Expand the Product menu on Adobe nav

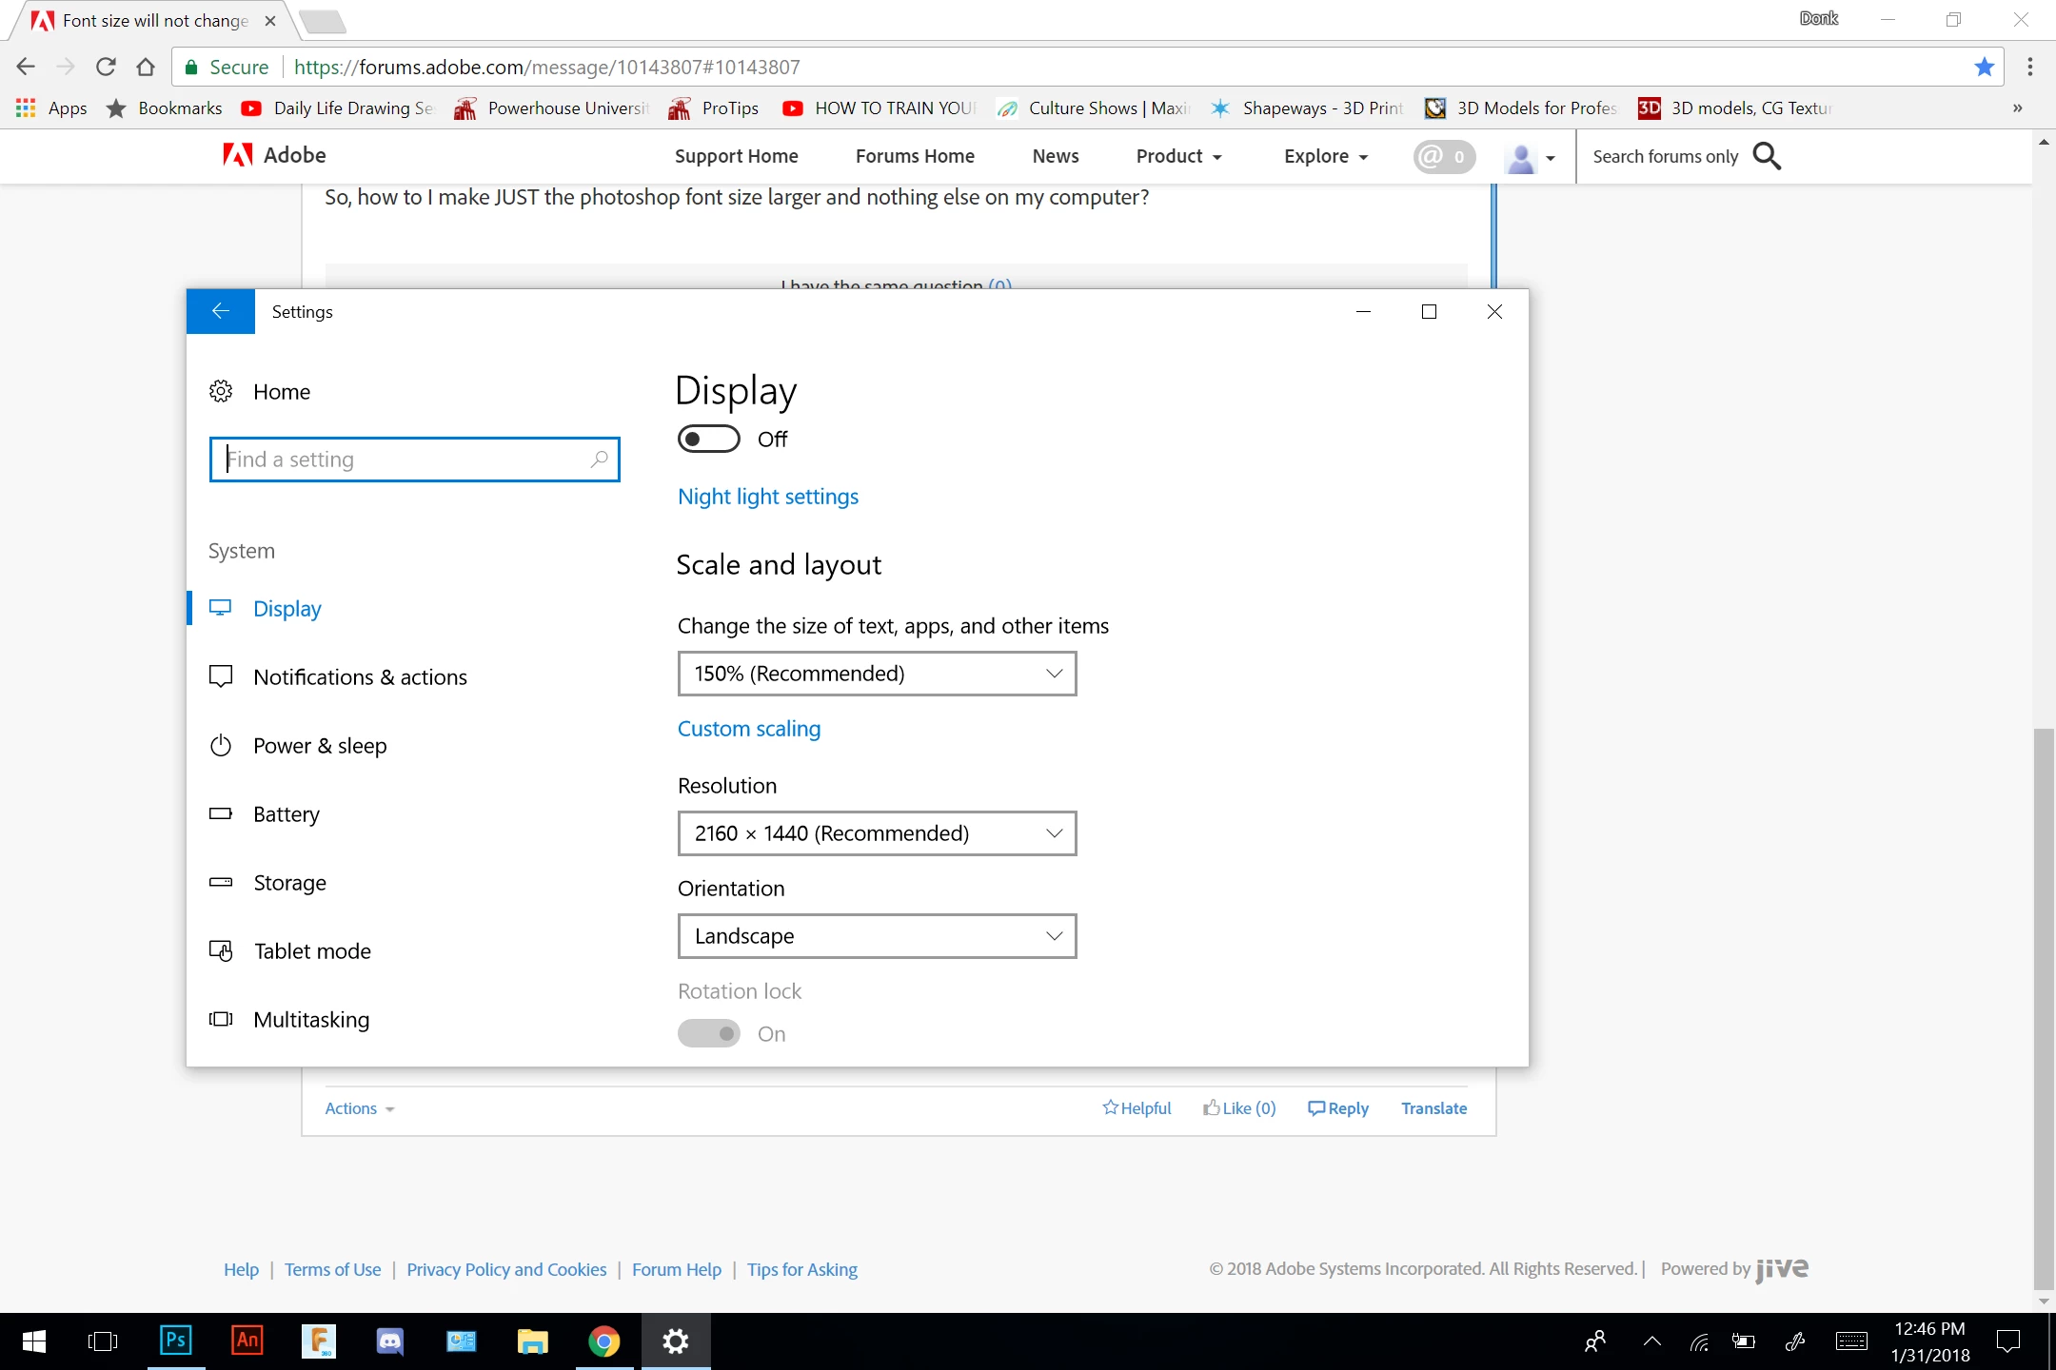pos(1178,156)
